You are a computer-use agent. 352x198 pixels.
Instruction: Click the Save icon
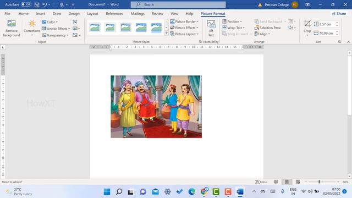point(37,4)
